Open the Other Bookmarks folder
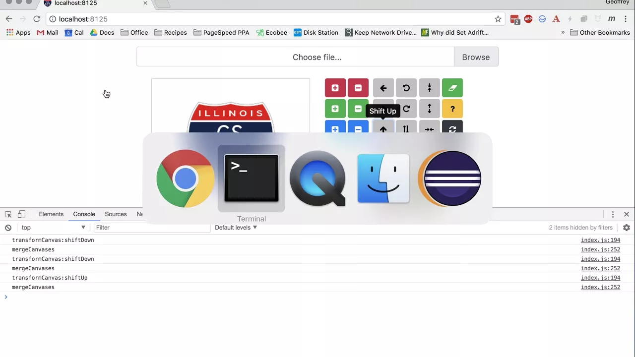The width and height of the screenshot is (635, 357). pos(600,33)
